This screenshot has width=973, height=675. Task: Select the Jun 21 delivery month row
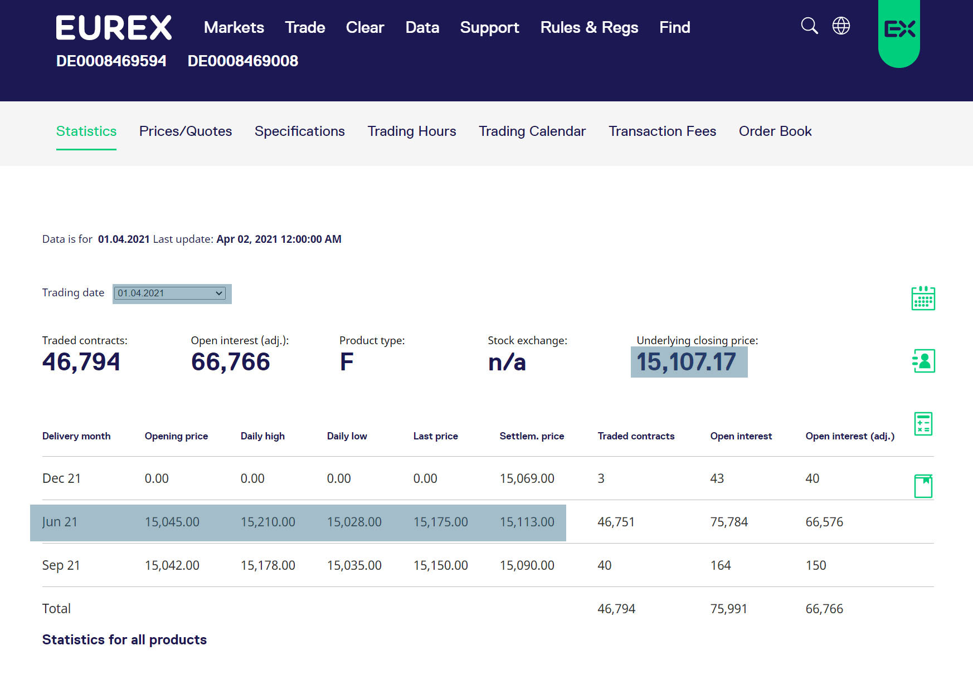(x=60, y=522)
